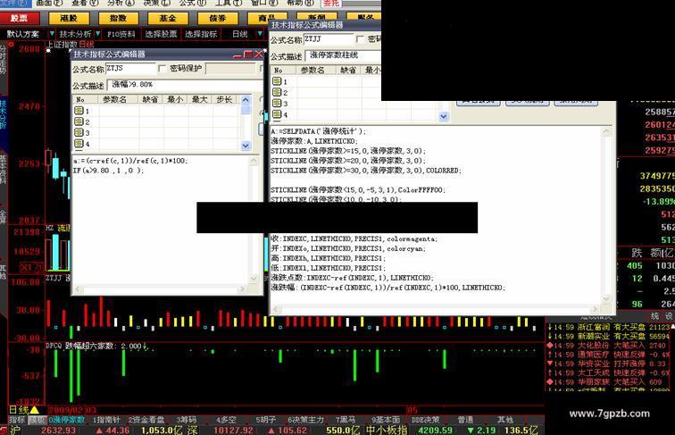Click the 港股 category button
Image resolution: width=675 pixels, height=435 pixels.
click(69, 18)
